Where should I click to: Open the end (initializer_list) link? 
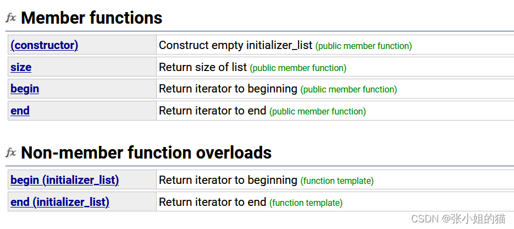(x=60, y=202)
